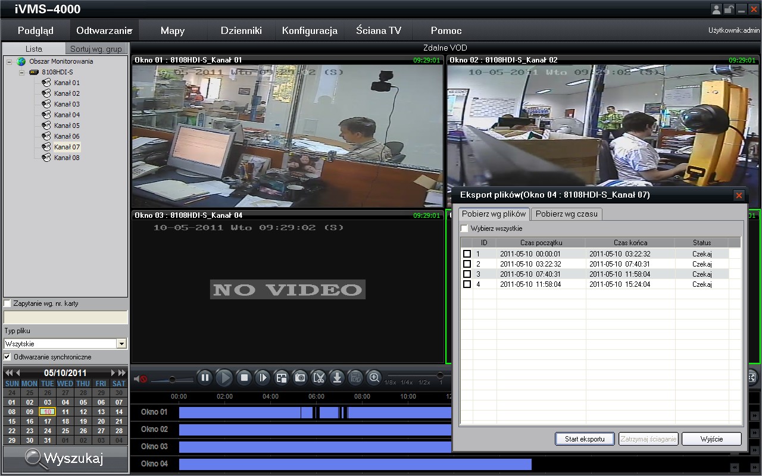Screen dimensions: 762x476
Task: Tick the checkbox for export file ID 2
Action: click(x=467, y=264)
